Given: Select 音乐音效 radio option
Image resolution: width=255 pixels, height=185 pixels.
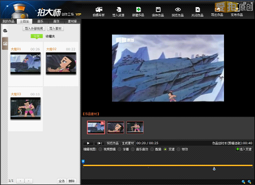Looking at the screenshot, I should click(x=133, y=149).
